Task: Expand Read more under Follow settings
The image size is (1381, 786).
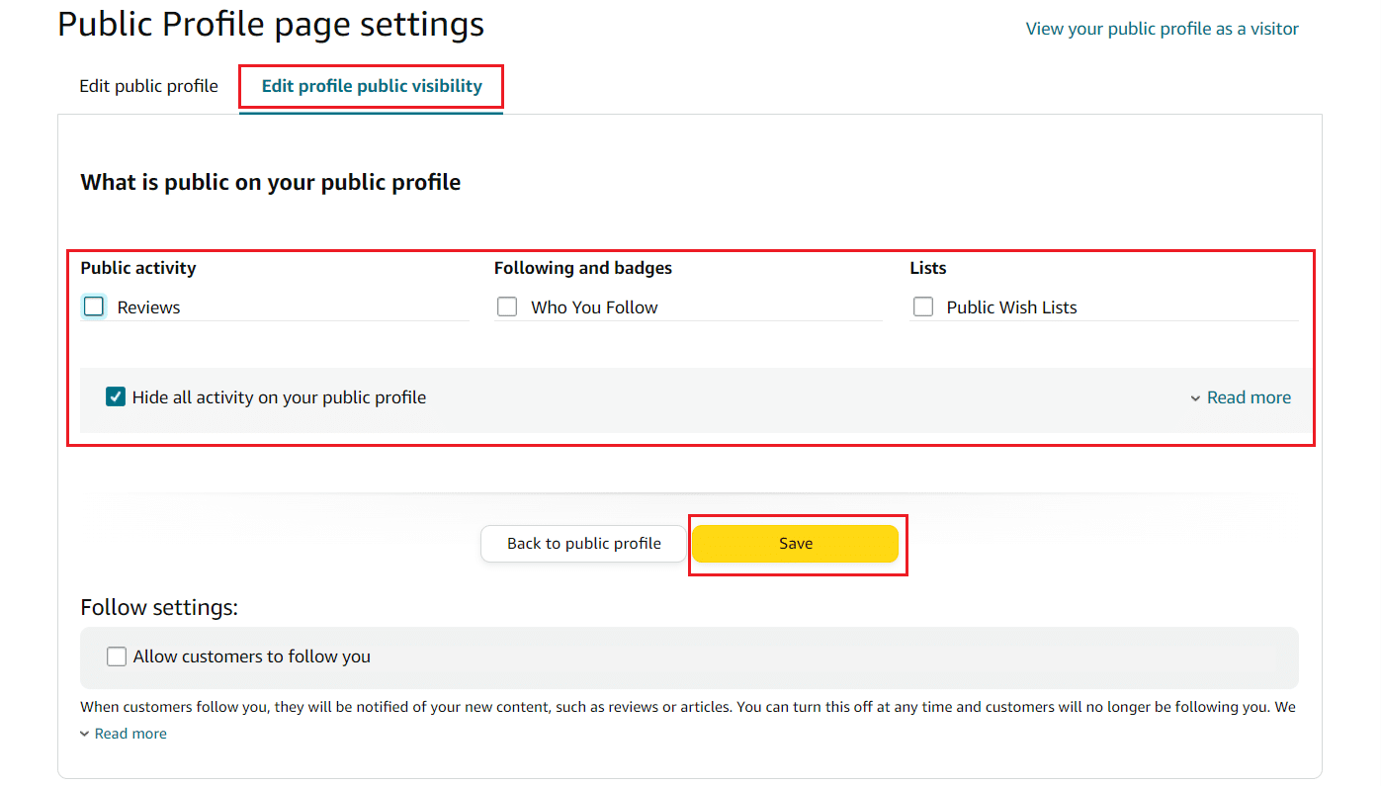Action: 130,734
